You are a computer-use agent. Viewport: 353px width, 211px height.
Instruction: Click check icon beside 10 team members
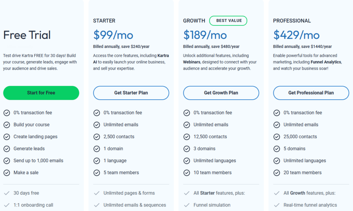tap(186, 173)
